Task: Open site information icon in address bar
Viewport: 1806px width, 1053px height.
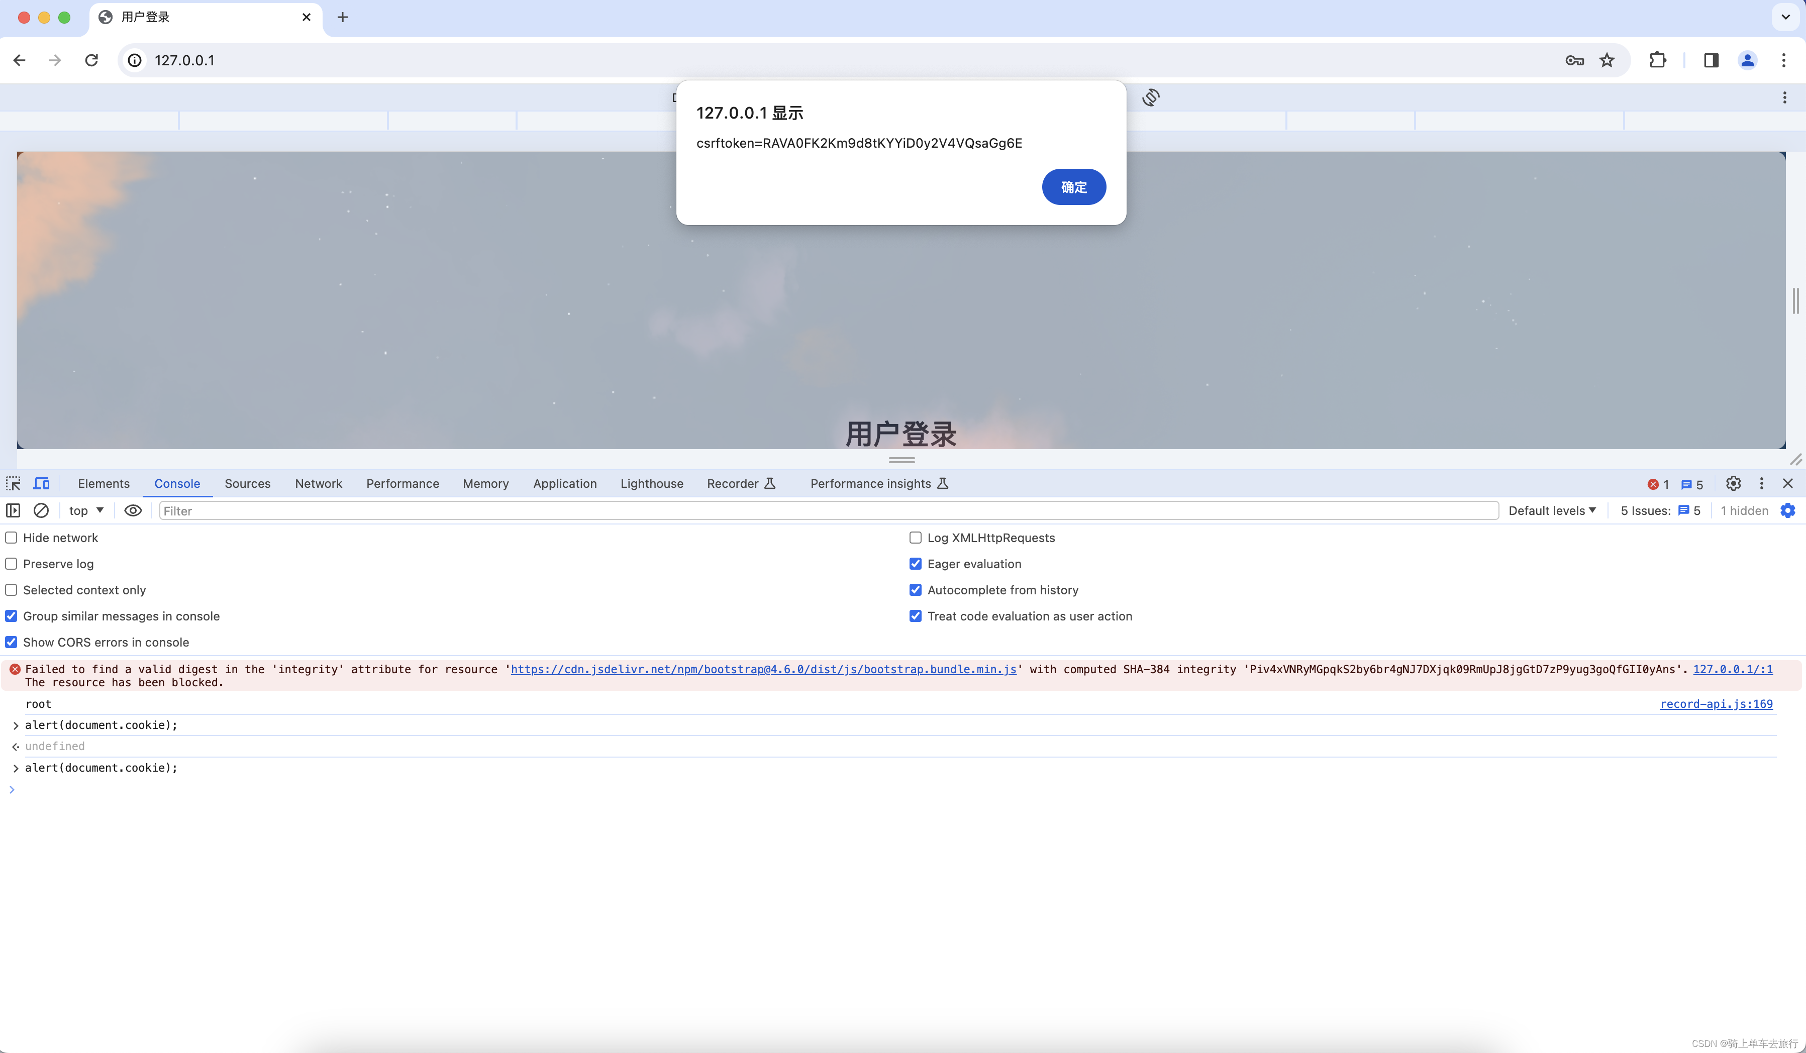Action: coord(135,60)
